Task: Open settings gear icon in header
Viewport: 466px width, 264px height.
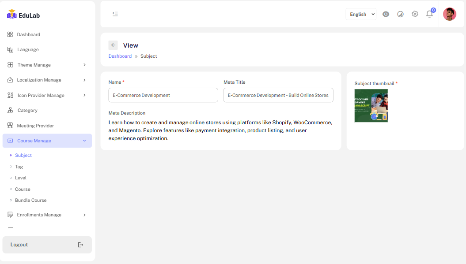Action: pos(415,14)
